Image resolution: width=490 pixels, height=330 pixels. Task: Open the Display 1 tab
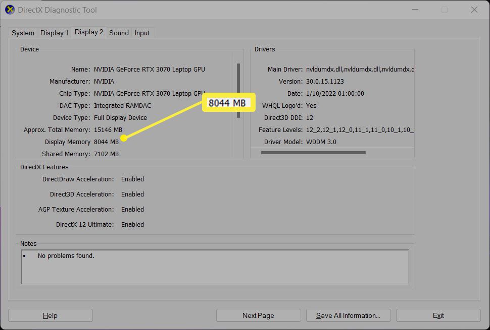click(x=54, y=33)
